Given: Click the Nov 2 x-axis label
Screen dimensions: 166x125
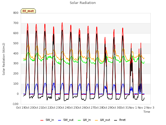Looking at the screenshot, I should [x=142, y=108].
